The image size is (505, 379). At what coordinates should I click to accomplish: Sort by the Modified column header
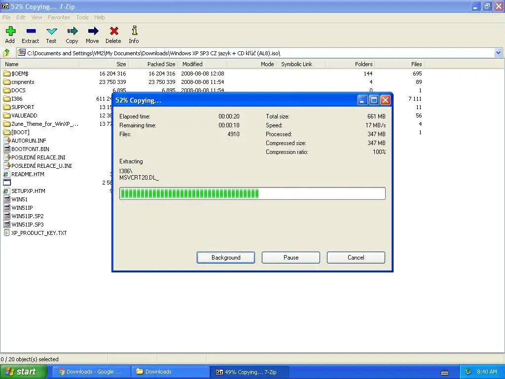coord(203,64)
